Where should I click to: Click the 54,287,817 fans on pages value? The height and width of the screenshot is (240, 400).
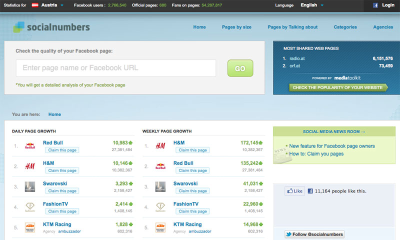pyautogui.click(x=211, y=5)
